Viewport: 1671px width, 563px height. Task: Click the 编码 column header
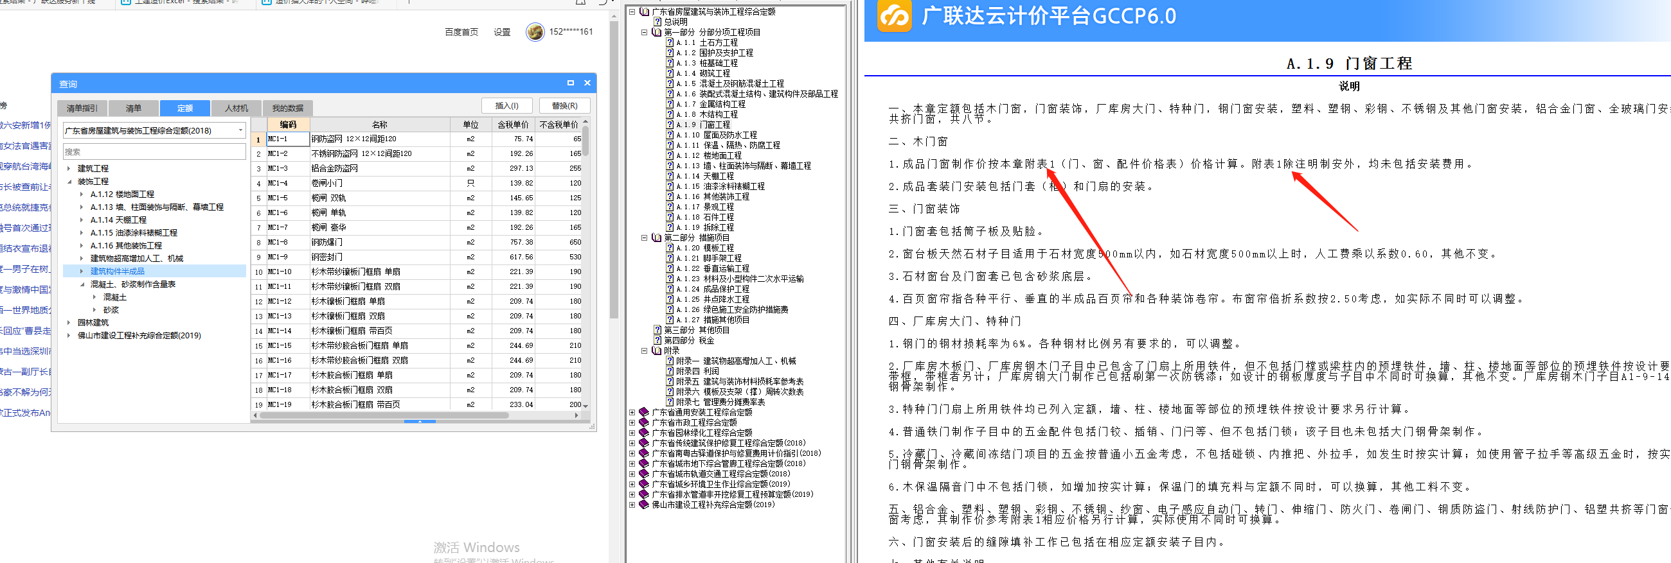click(288, 125)
